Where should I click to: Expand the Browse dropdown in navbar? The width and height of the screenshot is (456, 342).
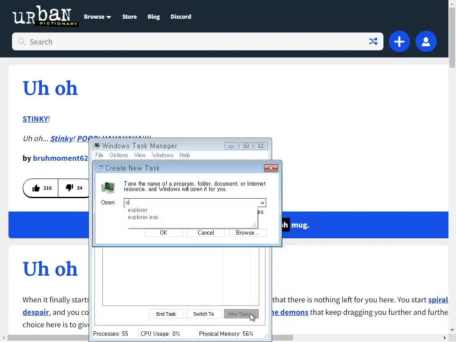point(98,16)
